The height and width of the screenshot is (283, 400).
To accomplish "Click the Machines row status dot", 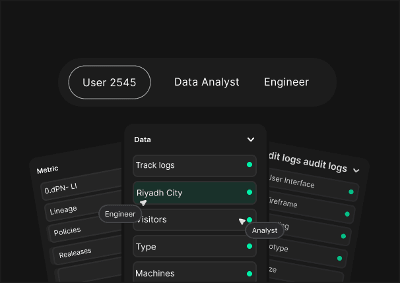I will point(249,273).
